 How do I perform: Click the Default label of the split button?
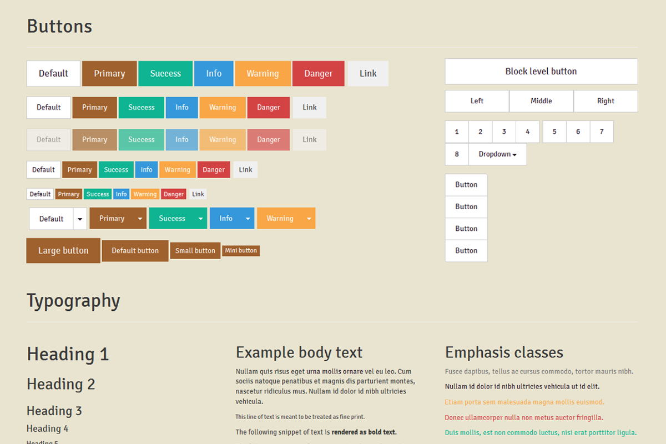[51, 219]
